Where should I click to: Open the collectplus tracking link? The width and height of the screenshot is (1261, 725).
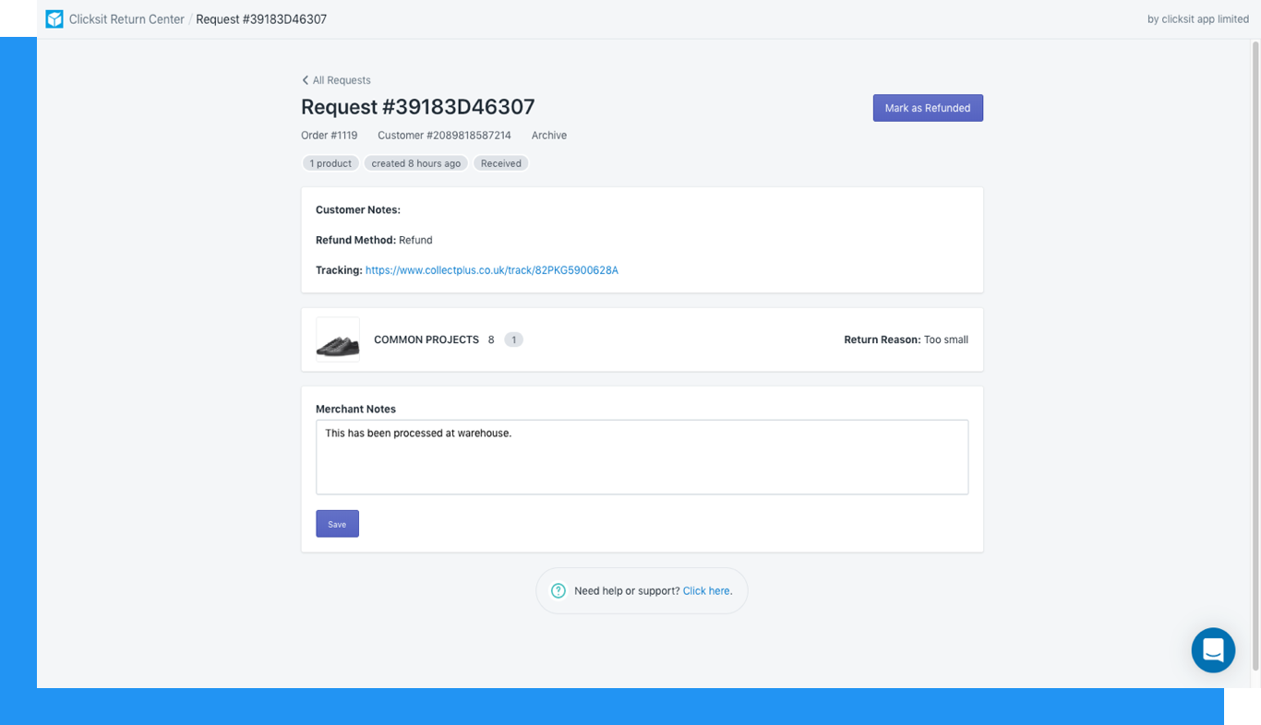point(491,270)
